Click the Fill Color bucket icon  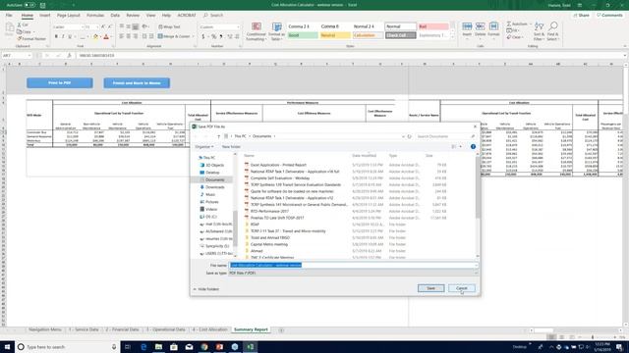coord(95,37)
